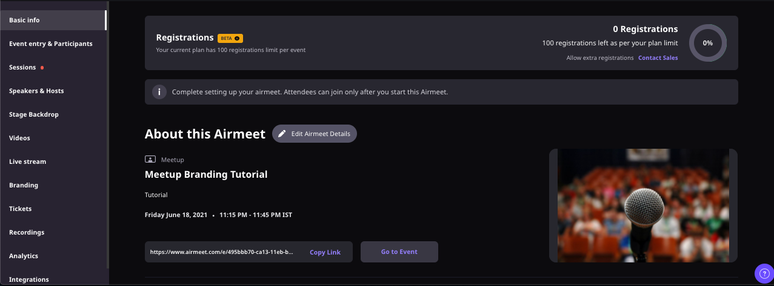Click the Copy Link button

pos(325,252)
